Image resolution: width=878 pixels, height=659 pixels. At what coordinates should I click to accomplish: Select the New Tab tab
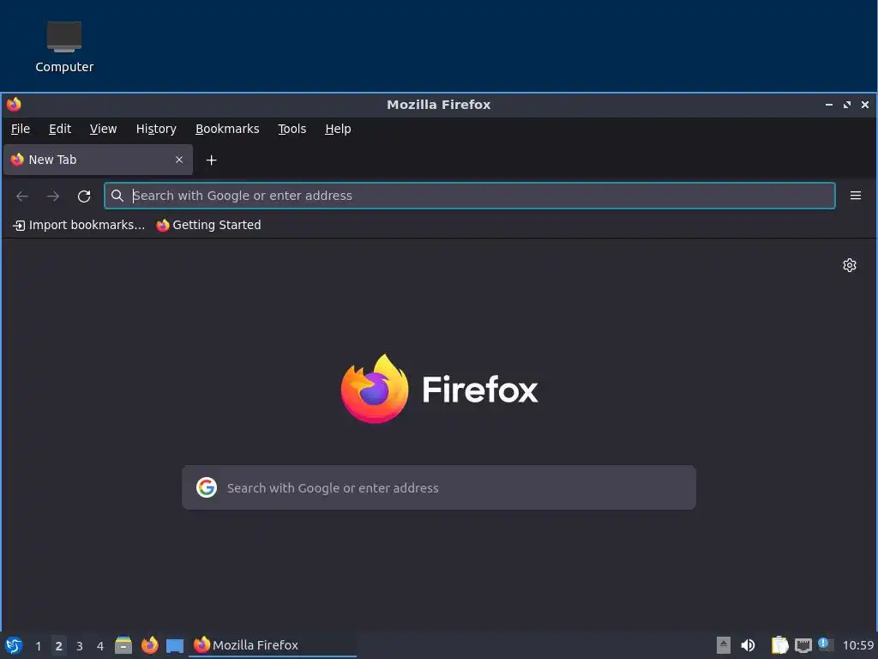98,160
